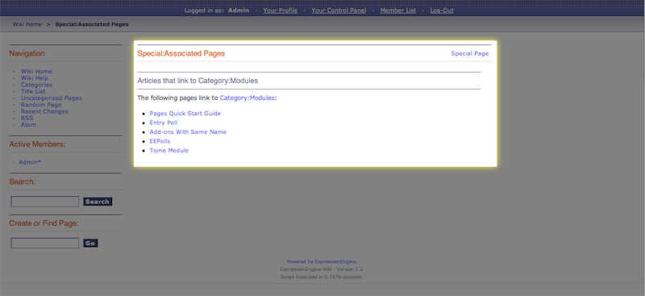
Task: Open the RSS feed link
Action: click(27, 118)
